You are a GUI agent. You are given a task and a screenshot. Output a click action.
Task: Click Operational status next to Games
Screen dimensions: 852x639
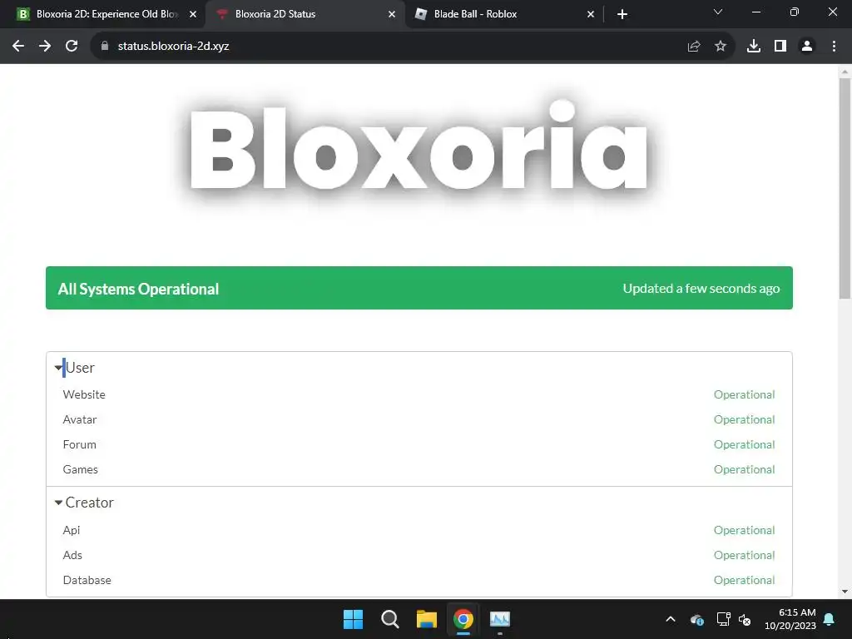click(745, 469)
